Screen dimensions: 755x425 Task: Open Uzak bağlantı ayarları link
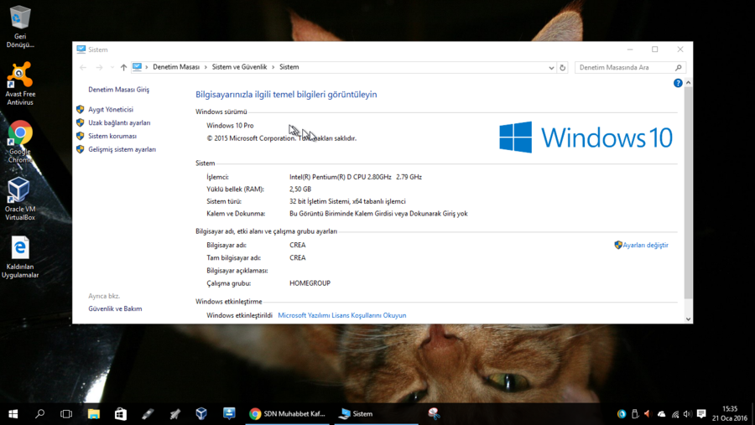(x=119, y=122)
